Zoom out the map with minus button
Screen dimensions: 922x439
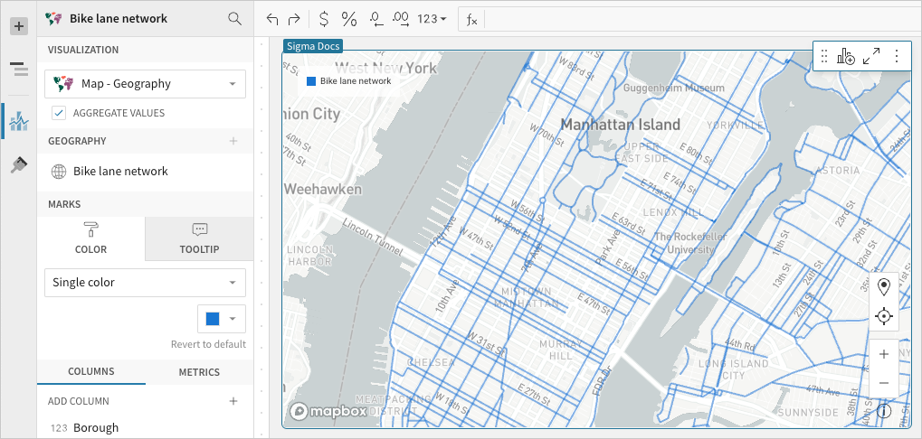(883, 383)
